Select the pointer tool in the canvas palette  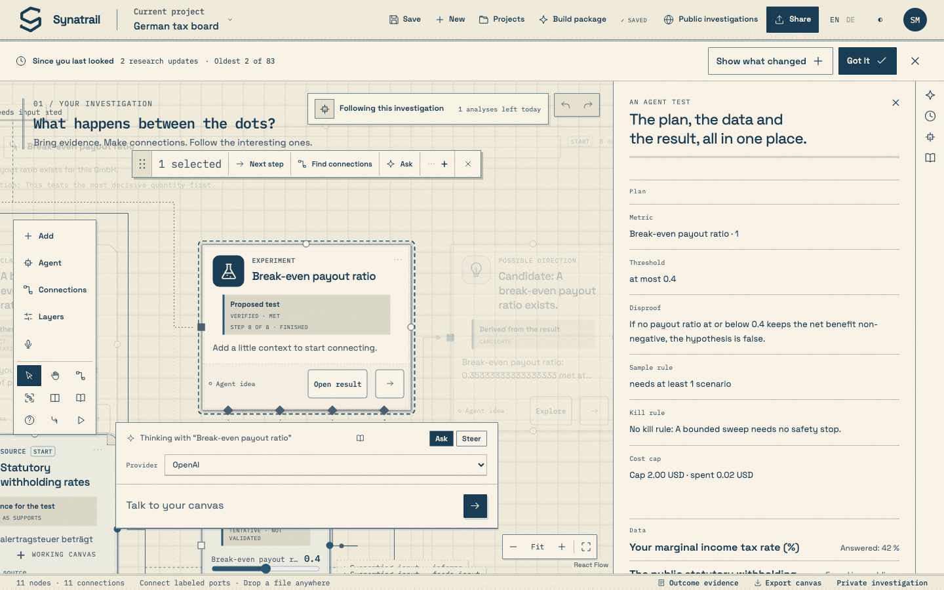click(29, 376)
